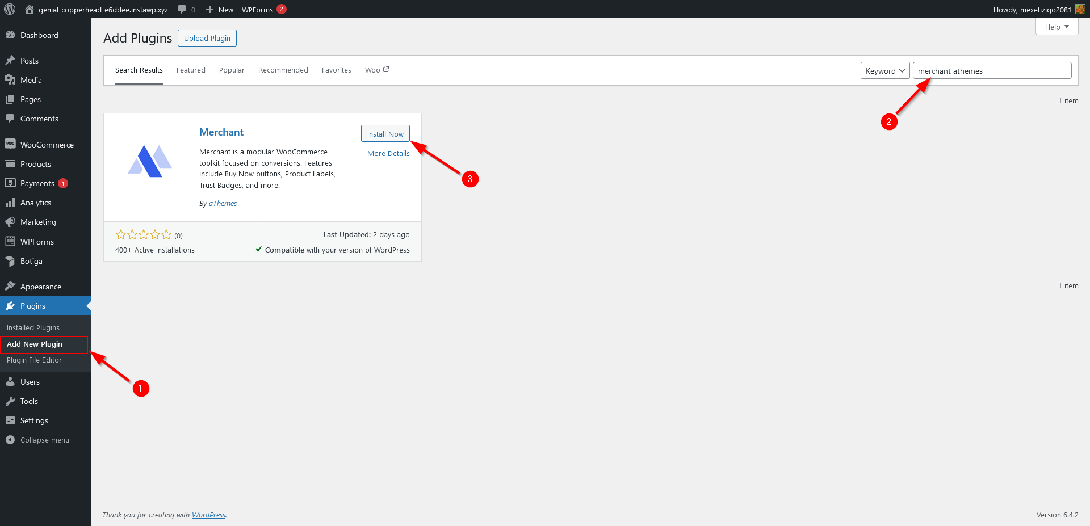Click the Merchant plugin logo thumbnail
Image resolution: width=1090 pixels, height=526 pixels.
(x=150, y=161)
